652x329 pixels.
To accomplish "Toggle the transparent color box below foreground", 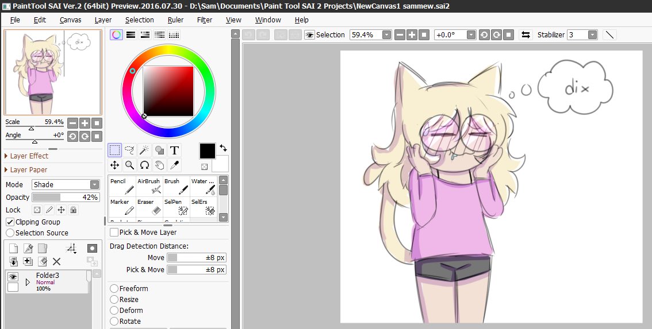I will coord(204,167).
